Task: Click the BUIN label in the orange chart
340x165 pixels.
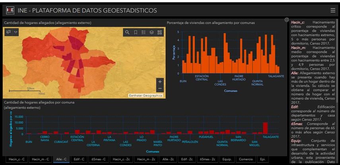Action: [x=183, y=81]
